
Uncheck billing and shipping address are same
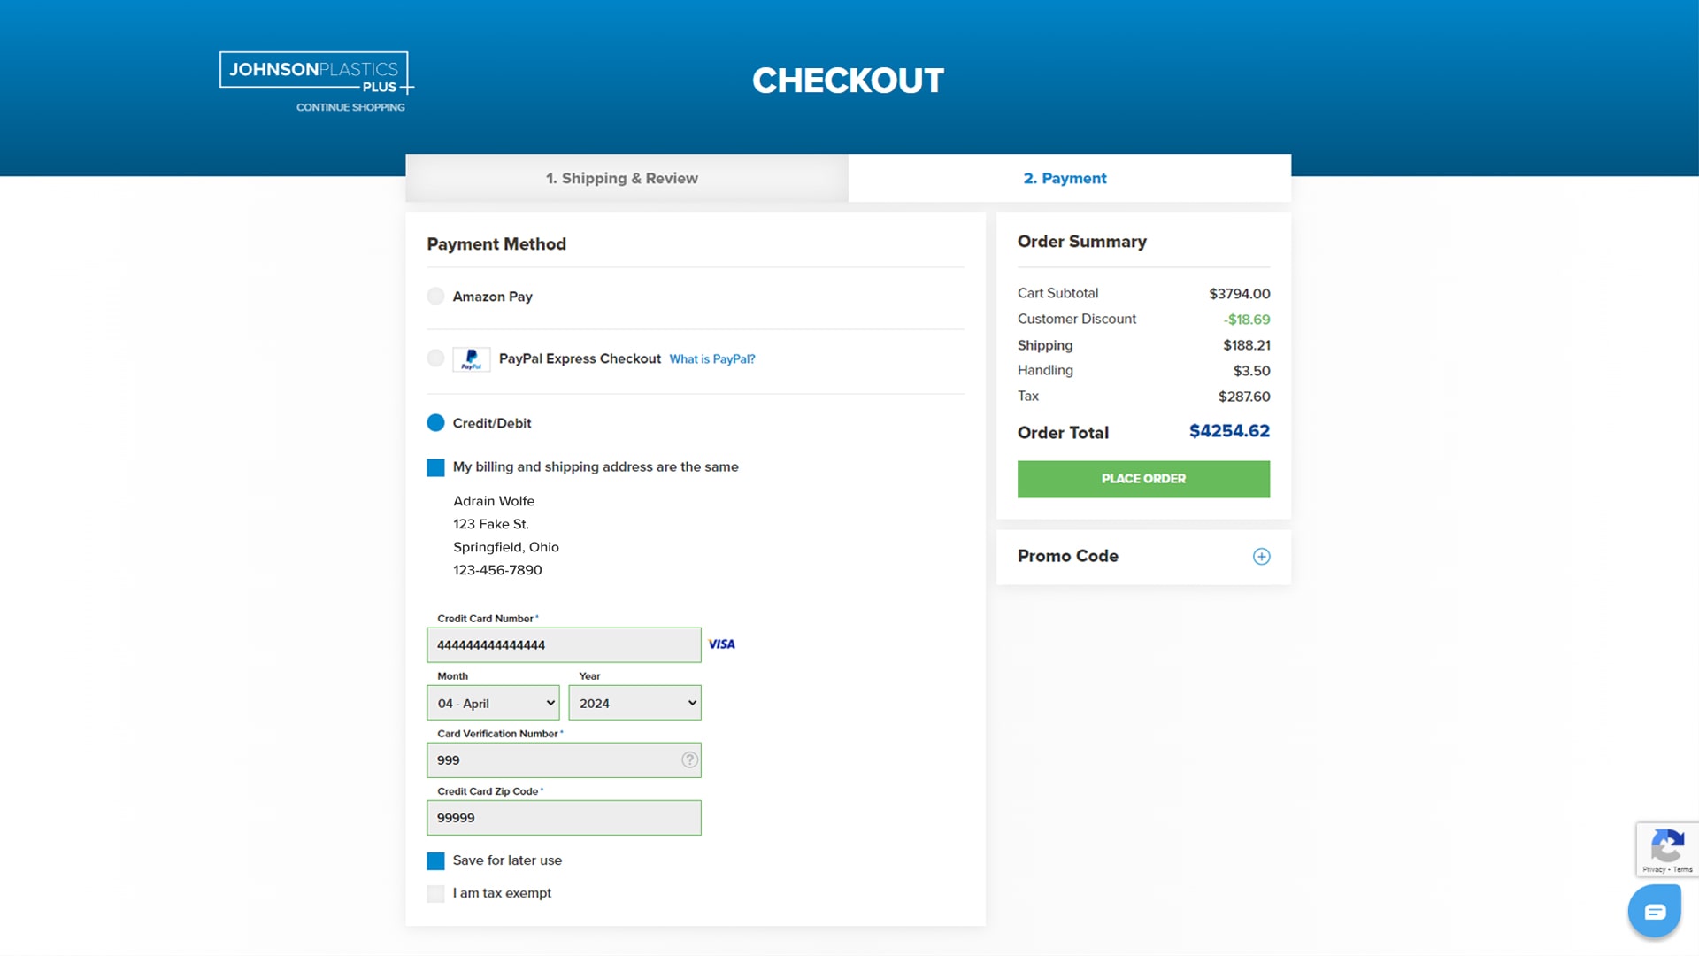click(435, 466)
